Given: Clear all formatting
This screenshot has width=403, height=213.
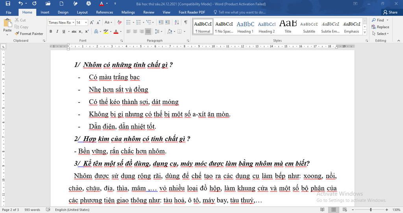Looking at the screenshot, I should pyautogui.click(x=119, y=23).
